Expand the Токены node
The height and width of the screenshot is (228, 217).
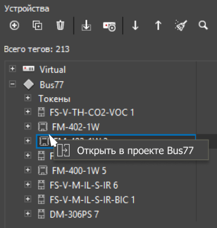coord(28,98)
